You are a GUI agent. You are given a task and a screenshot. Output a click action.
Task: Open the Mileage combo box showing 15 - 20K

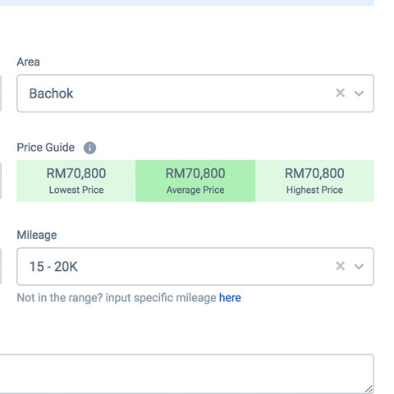tap(195, 266)
